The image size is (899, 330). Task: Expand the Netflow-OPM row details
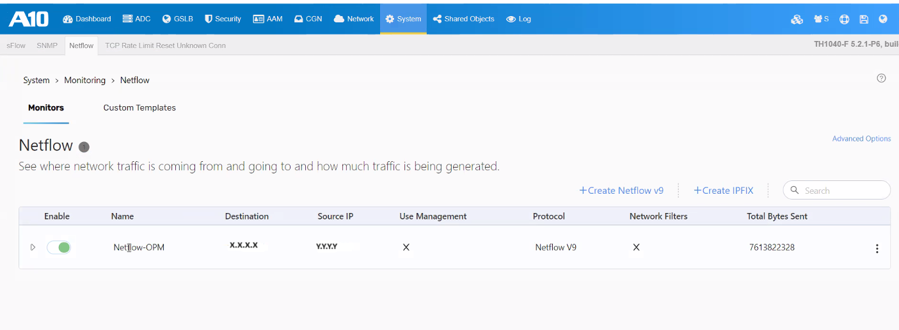pyautogui.click(x=33, y=247)
